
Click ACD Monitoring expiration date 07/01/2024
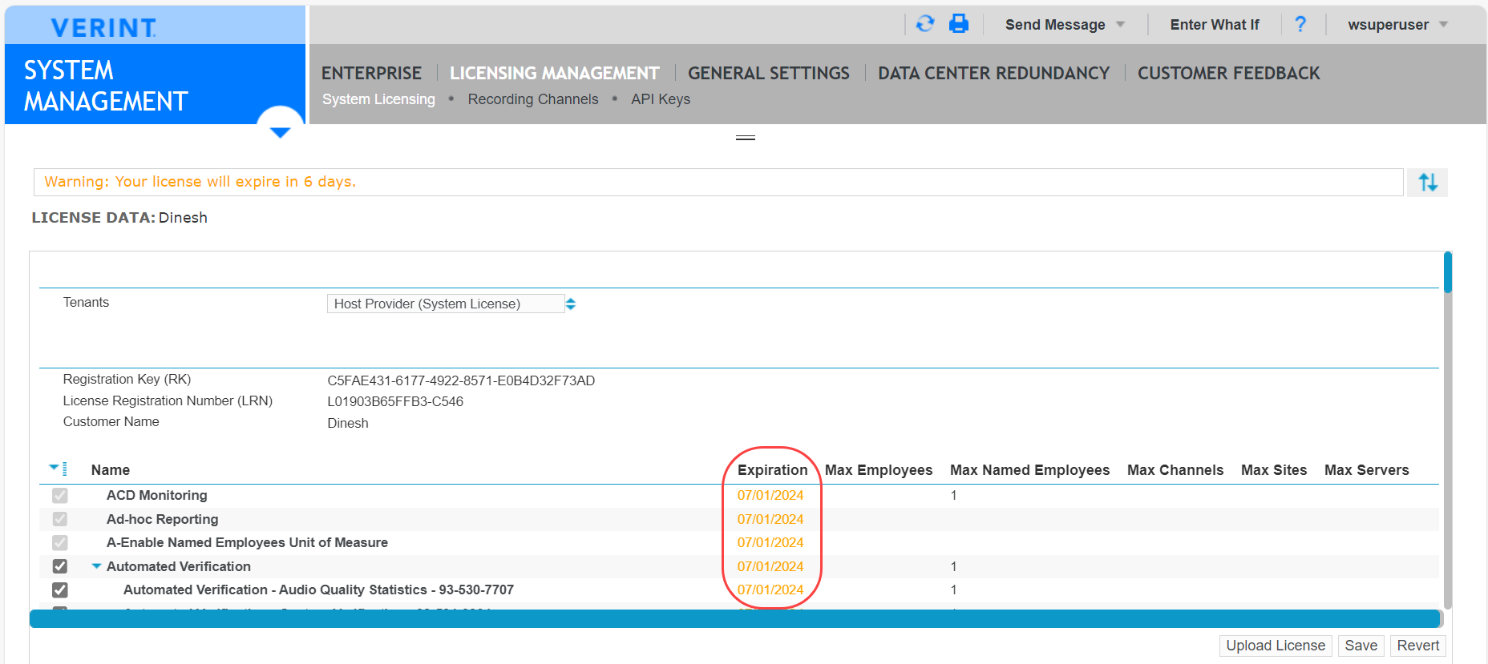pos(770,496)
